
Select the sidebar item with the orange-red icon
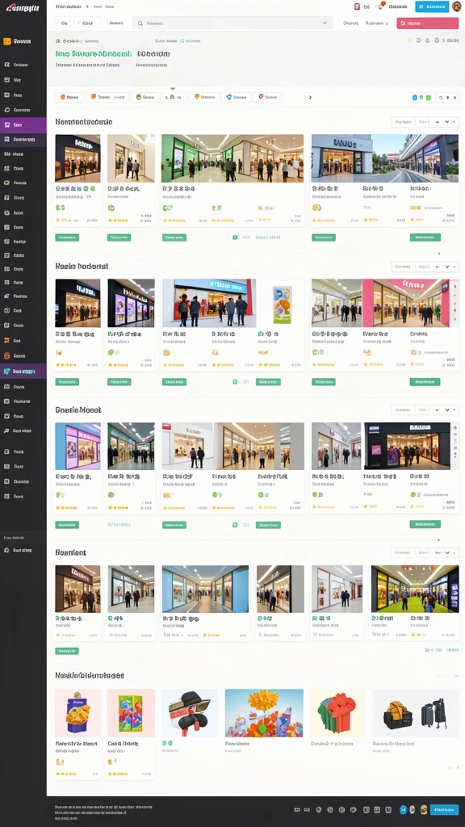23,341
